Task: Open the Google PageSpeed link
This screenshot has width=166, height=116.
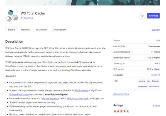Action: 19,94
